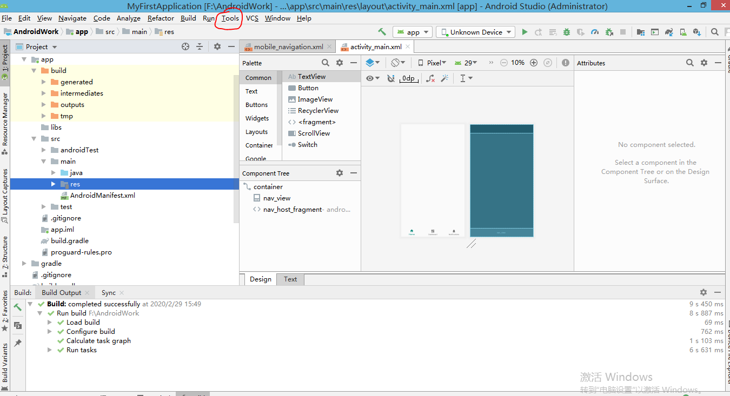The image size is (730, 396).
Task: Clear all constraints in layout editor
Action: coord(430,78)
